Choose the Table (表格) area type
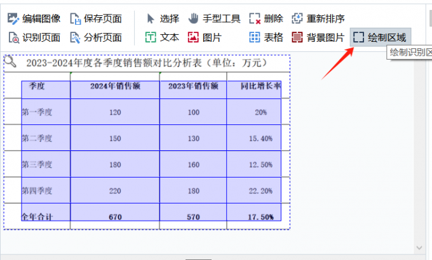The width and height of the screenshot is (432, 260). click(266, 37)
